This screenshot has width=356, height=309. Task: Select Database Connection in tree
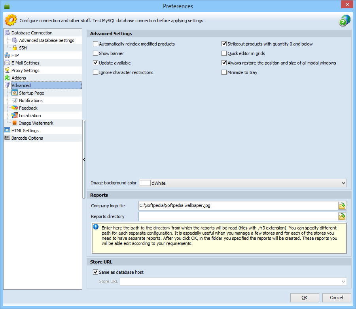tap(32, 33)
